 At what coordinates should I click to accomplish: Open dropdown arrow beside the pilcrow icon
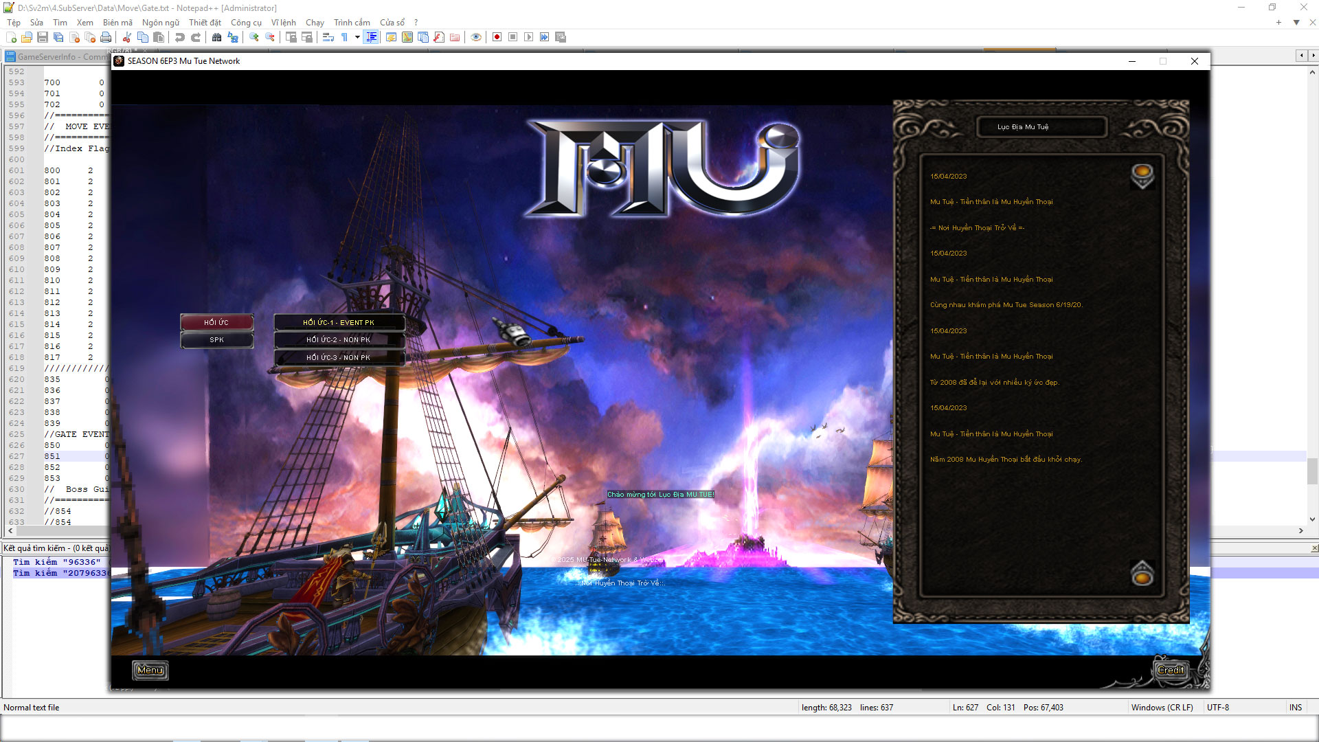357,37
